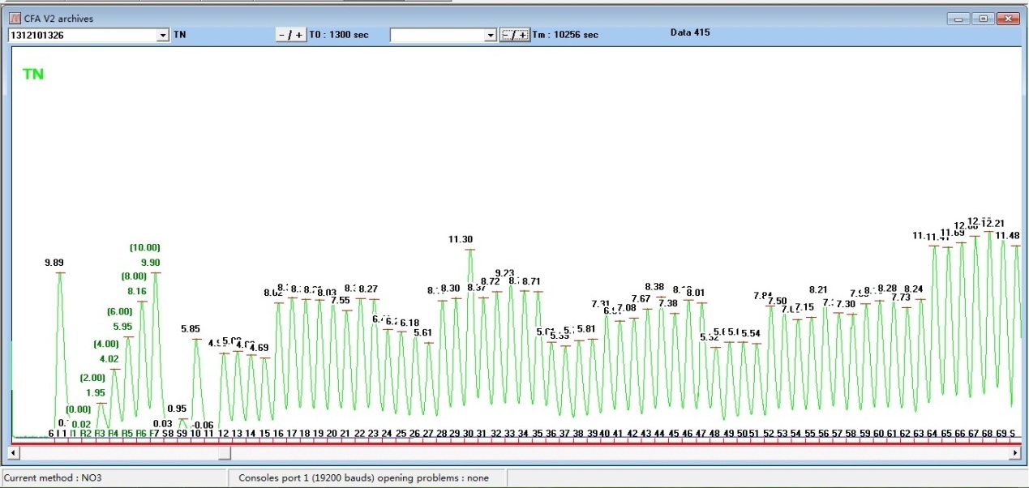Click the scrollbar right arrow
Viewport: 1029px width, 488px height.
click(1014, 453)
